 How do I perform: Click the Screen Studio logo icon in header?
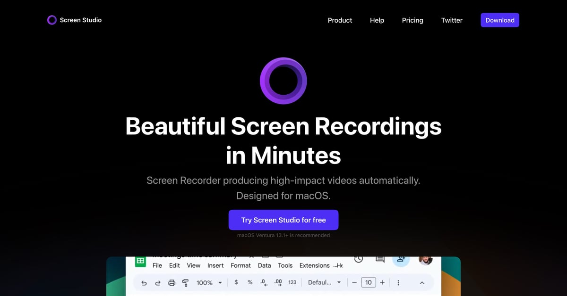52,20
